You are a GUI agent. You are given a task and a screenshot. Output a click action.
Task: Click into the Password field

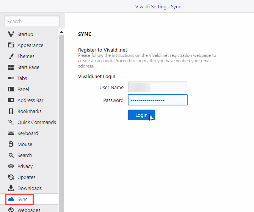(x=158, y=100)
